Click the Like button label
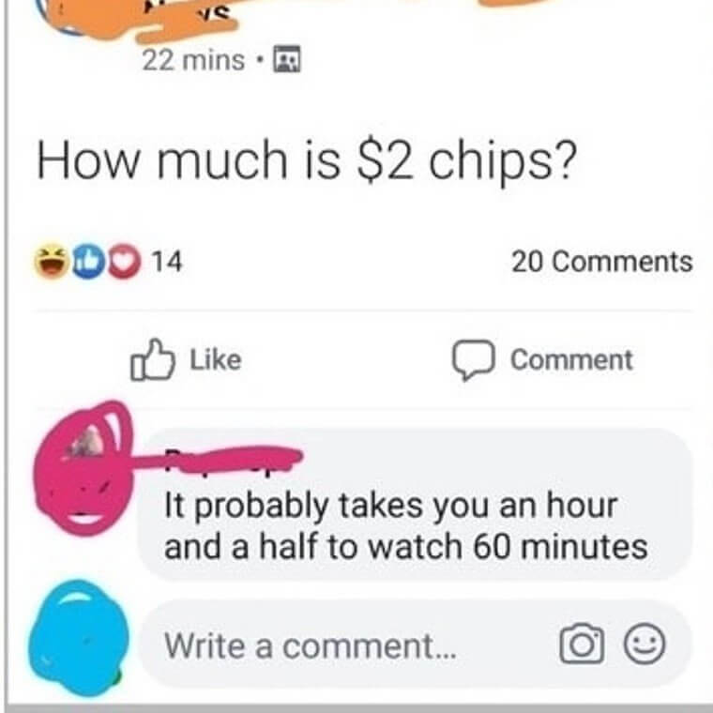 coord(216,359)
